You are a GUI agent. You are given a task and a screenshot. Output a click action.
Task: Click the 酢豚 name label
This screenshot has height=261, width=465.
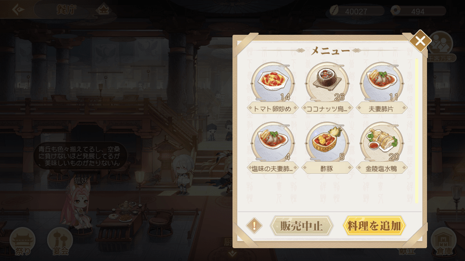(x=327, y=168)
